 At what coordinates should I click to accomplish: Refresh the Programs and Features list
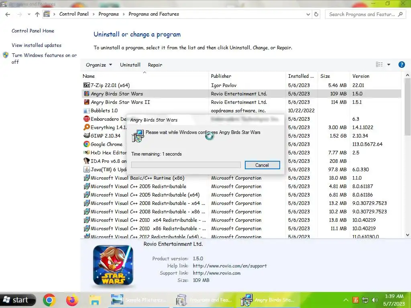click(x=316, y=14)
